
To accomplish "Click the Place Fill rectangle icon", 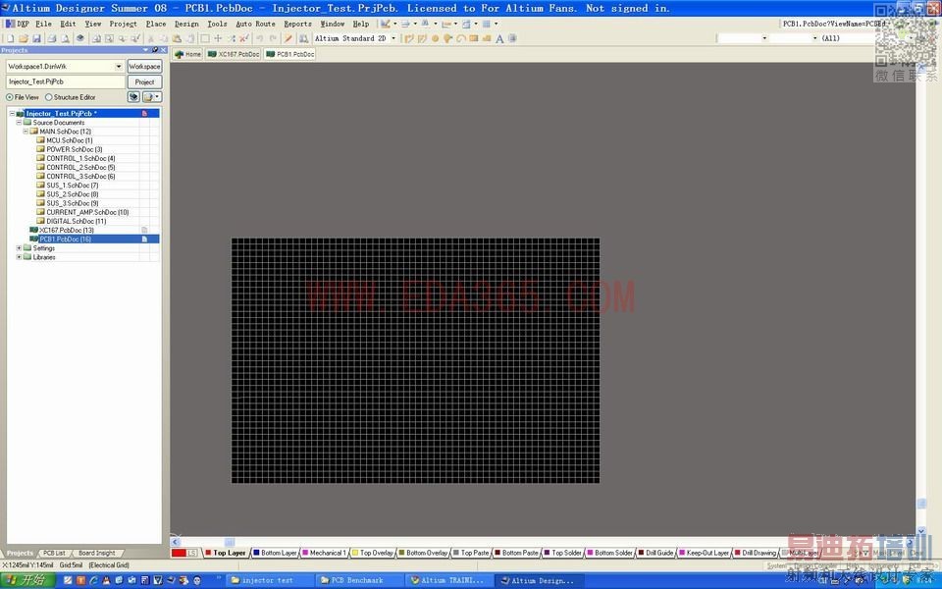I will [473, 38].
